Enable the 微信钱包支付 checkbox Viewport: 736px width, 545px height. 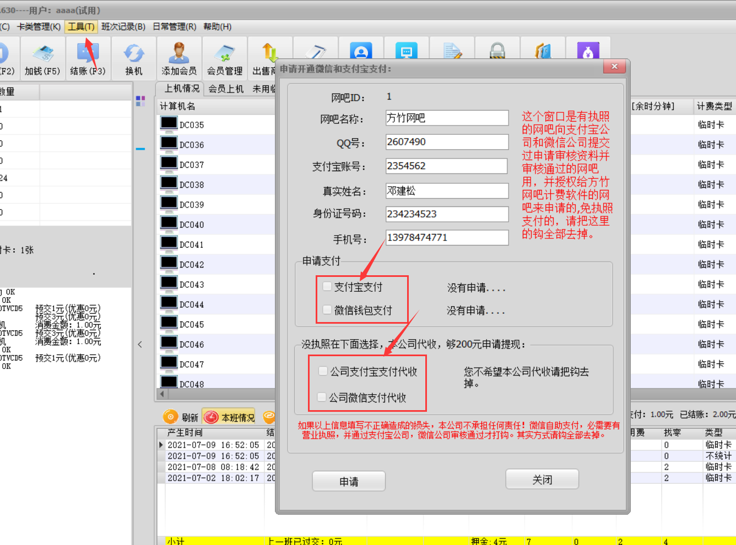point(327,310)
